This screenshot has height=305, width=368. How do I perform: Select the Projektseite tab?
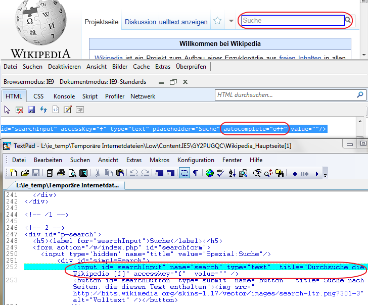[x=102, y=22]
